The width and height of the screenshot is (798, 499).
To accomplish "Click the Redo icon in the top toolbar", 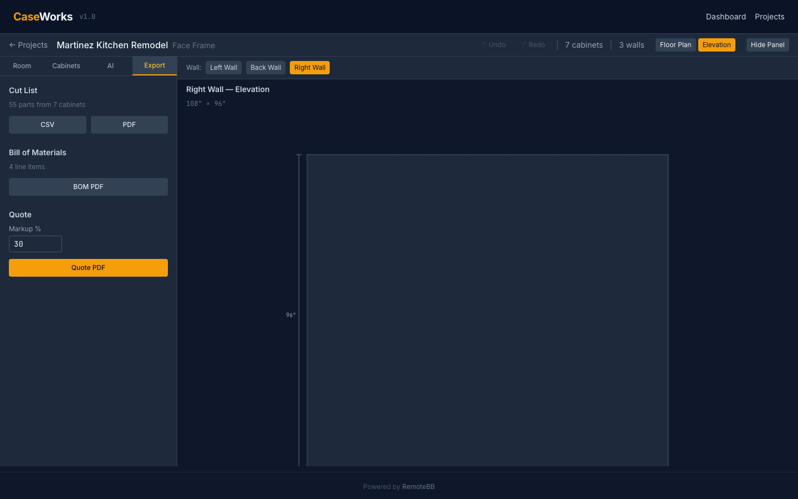I will coord(532,45).
